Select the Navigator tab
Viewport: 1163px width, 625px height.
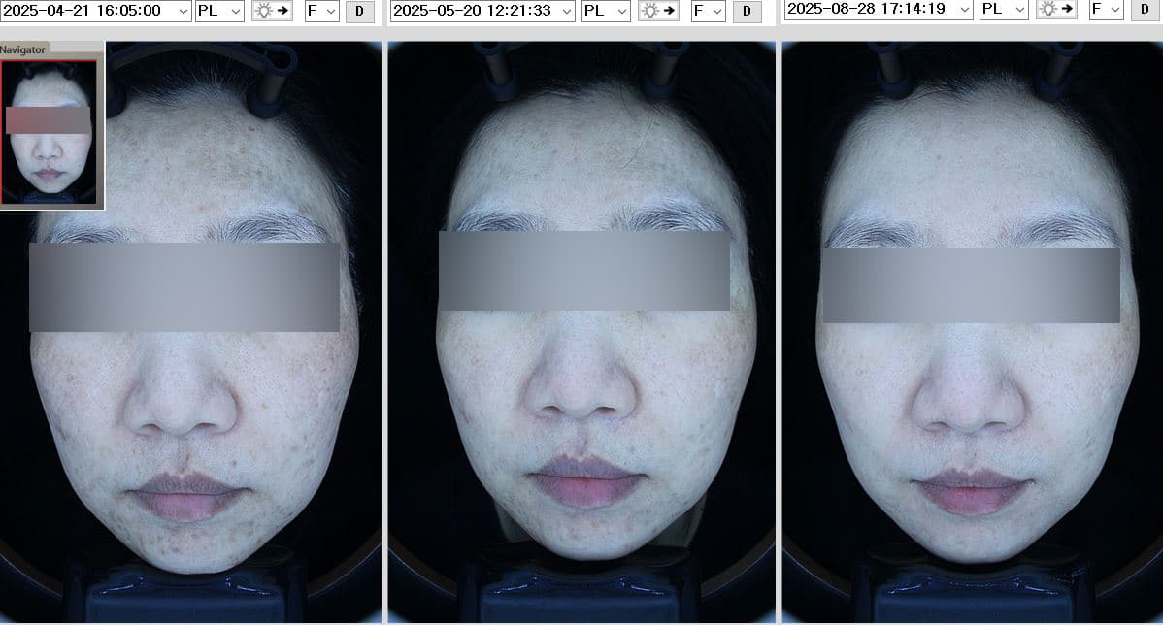24,49
